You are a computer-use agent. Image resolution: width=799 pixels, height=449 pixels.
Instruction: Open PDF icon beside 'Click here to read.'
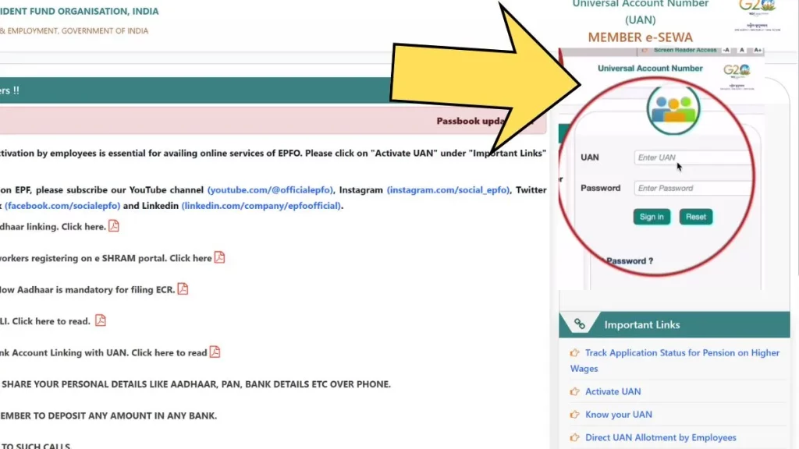(100, 320)
